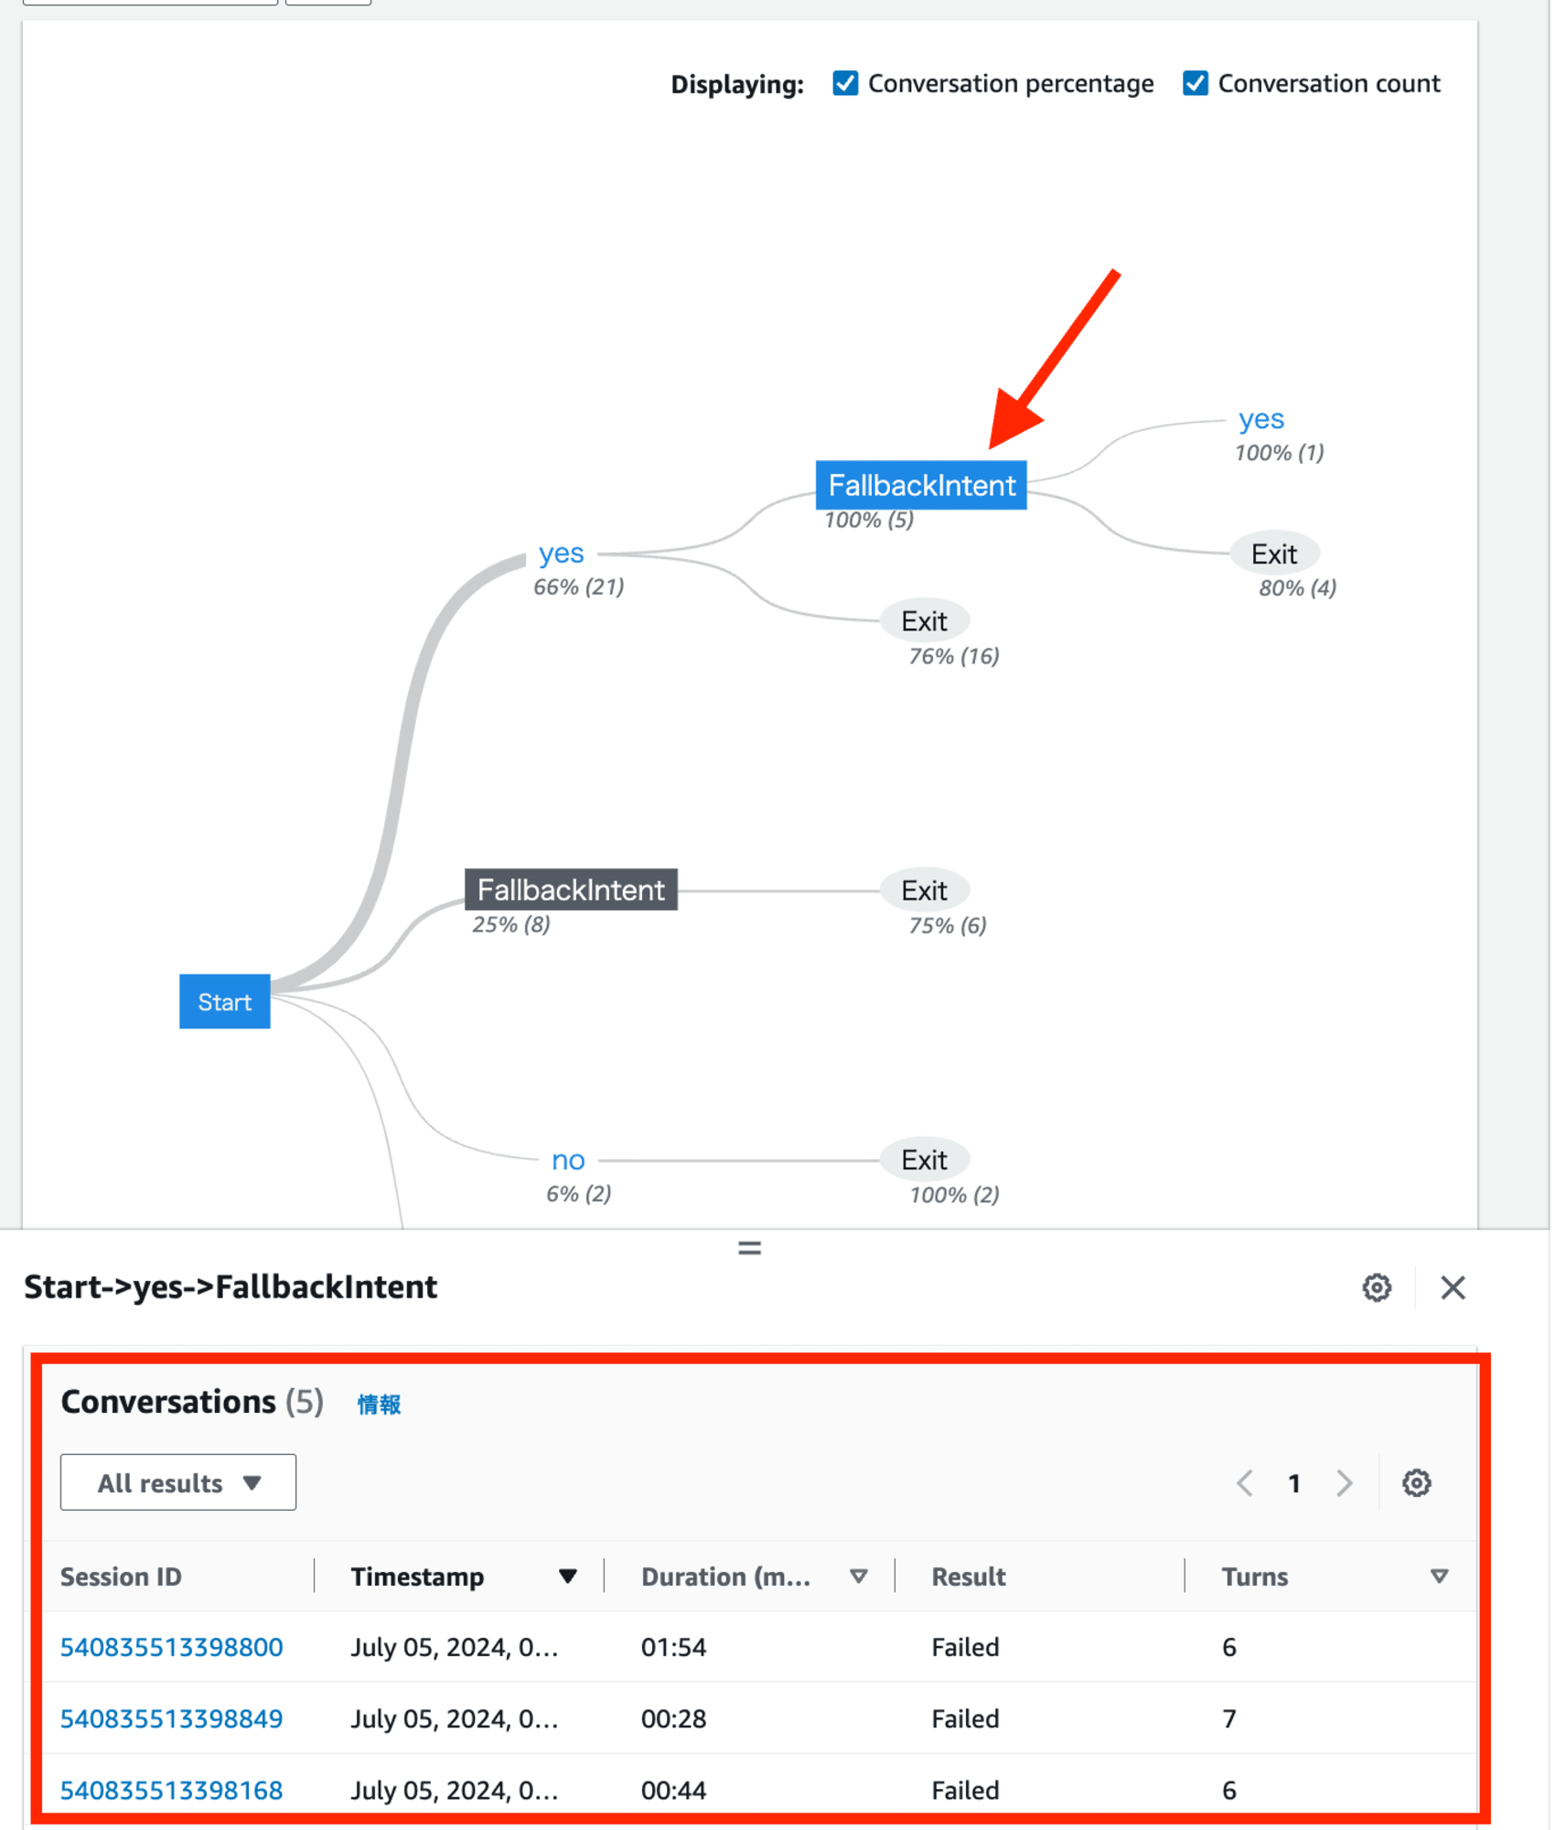This screenshot has width=1566, height=1830.
Task: Go to next page of conversations
Action: (x=1343, y=1482)
